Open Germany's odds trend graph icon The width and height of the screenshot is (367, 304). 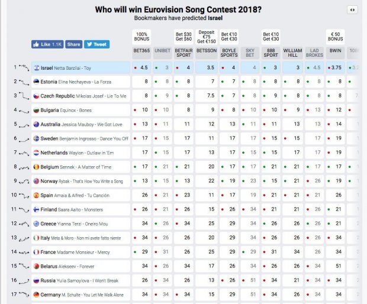click(x=24, y=294)
